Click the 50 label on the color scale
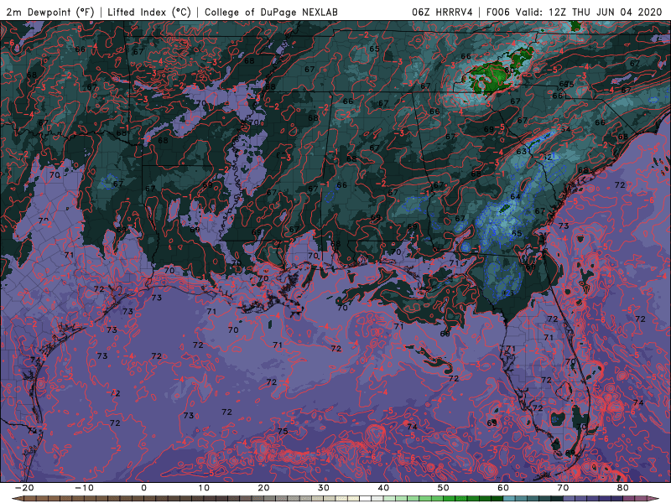The height and width of the screenshot is (503, 671). point(444,488)
